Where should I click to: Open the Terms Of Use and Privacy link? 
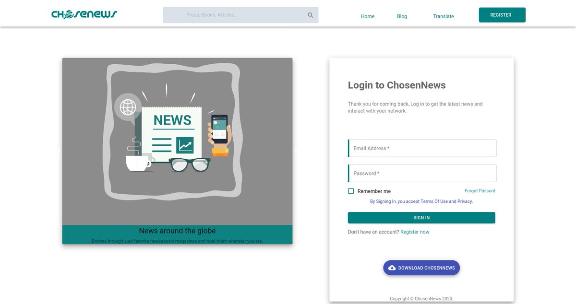[x=421, y=201]
